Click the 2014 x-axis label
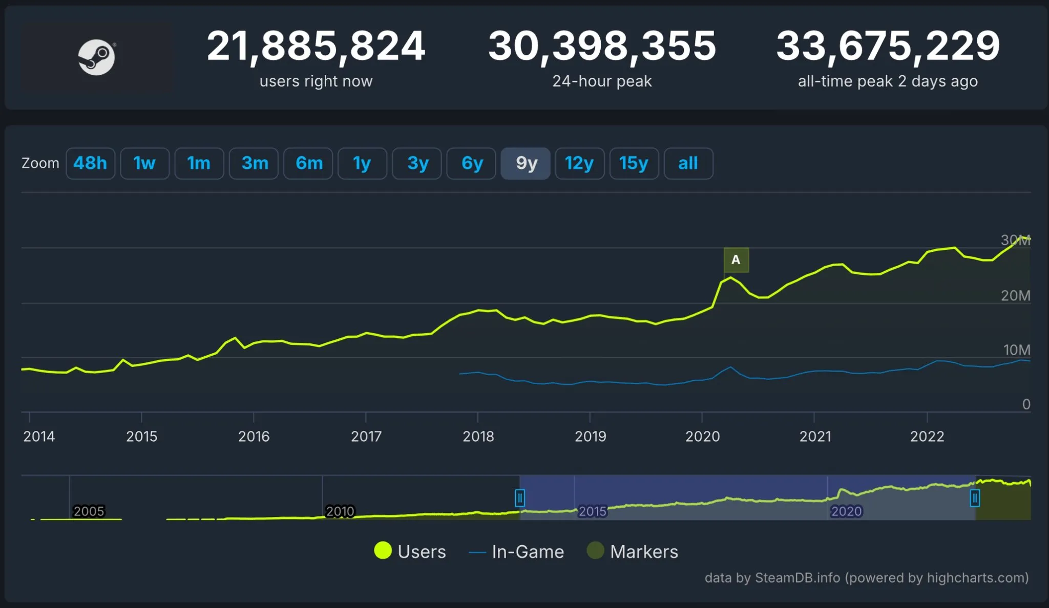Image resolution: width=1049 pixels, height=608 pixels. tap(39, 437)
